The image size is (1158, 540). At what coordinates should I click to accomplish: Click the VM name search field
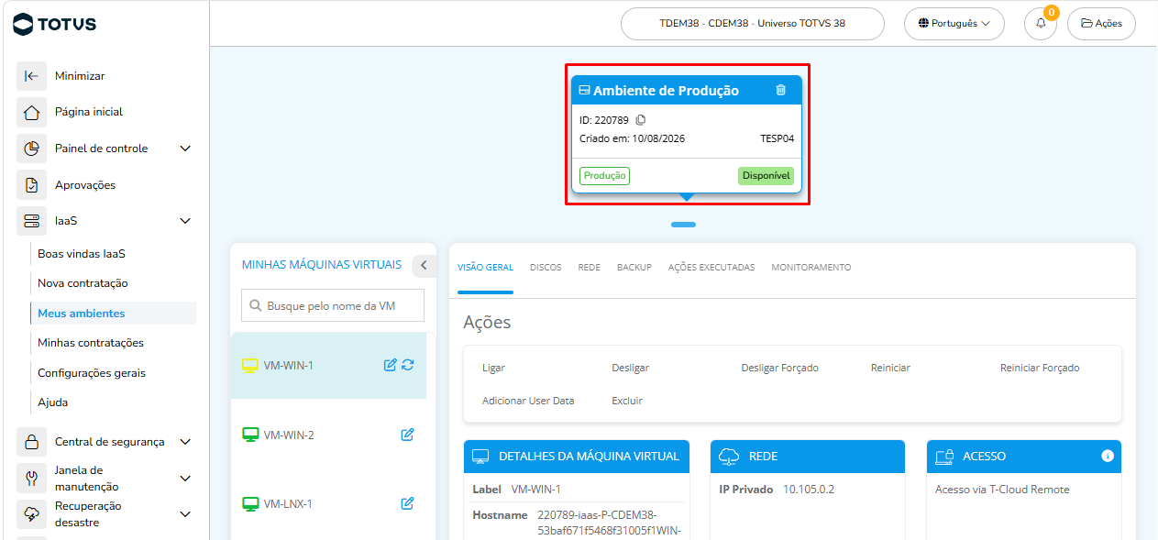(333, 306)
